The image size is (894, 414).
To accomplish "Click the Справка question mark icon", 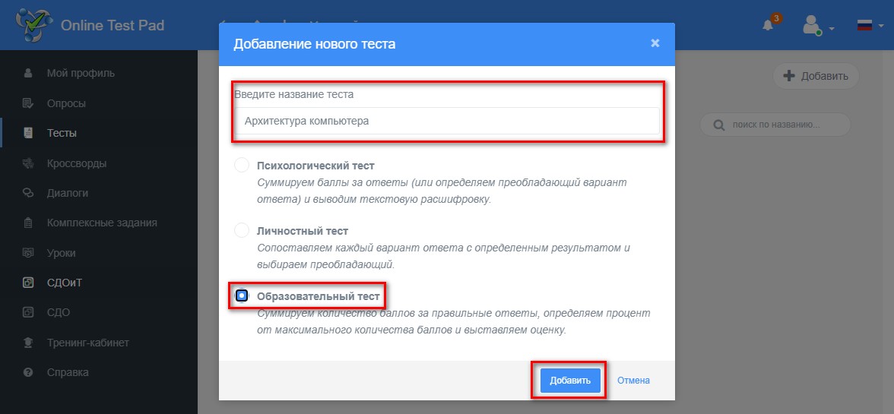I will pyautogui.click(x=28, y=372).
